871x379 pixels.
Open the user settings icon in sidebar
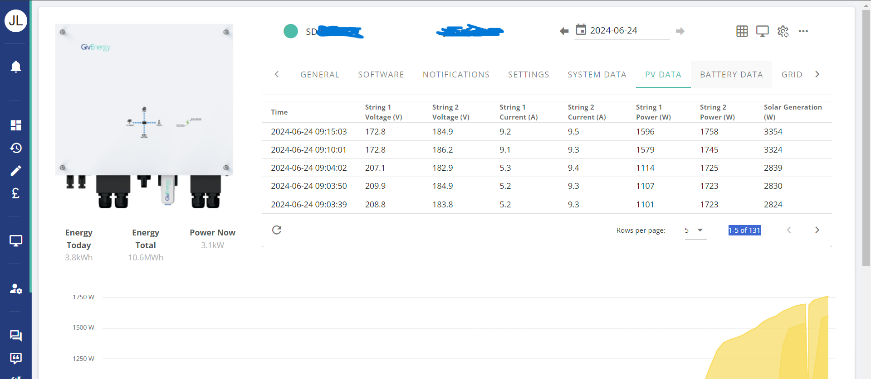tap(16, 288)
